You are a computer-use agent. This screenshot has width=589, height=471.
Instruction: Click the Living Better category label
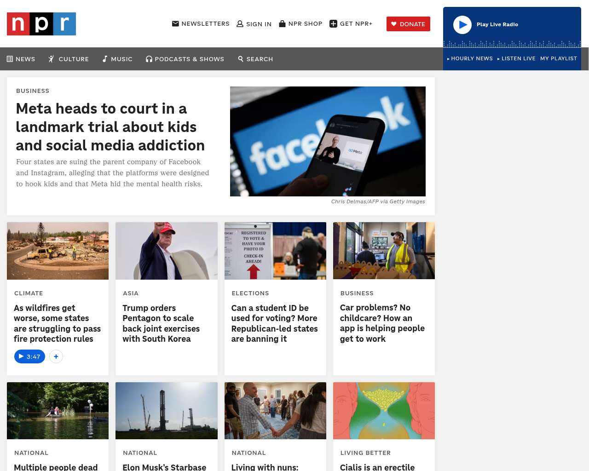point(365,453)
